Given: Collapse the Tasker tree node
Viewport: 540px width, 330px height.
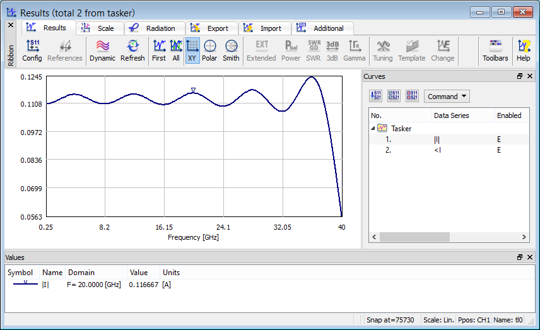Looking at the screenshot, I should (x=373, y=128).
